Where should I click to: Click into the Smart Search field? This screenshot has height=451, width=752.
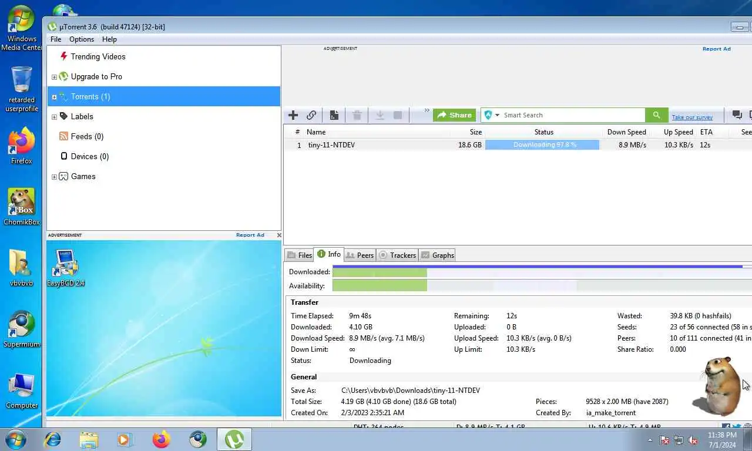coord(573,115)
